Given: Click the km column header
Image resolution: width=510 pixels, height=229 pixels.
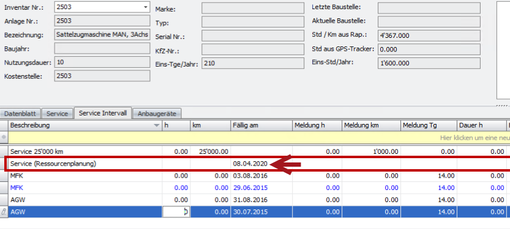Looking at the screenshot, I should pos(211,126).
